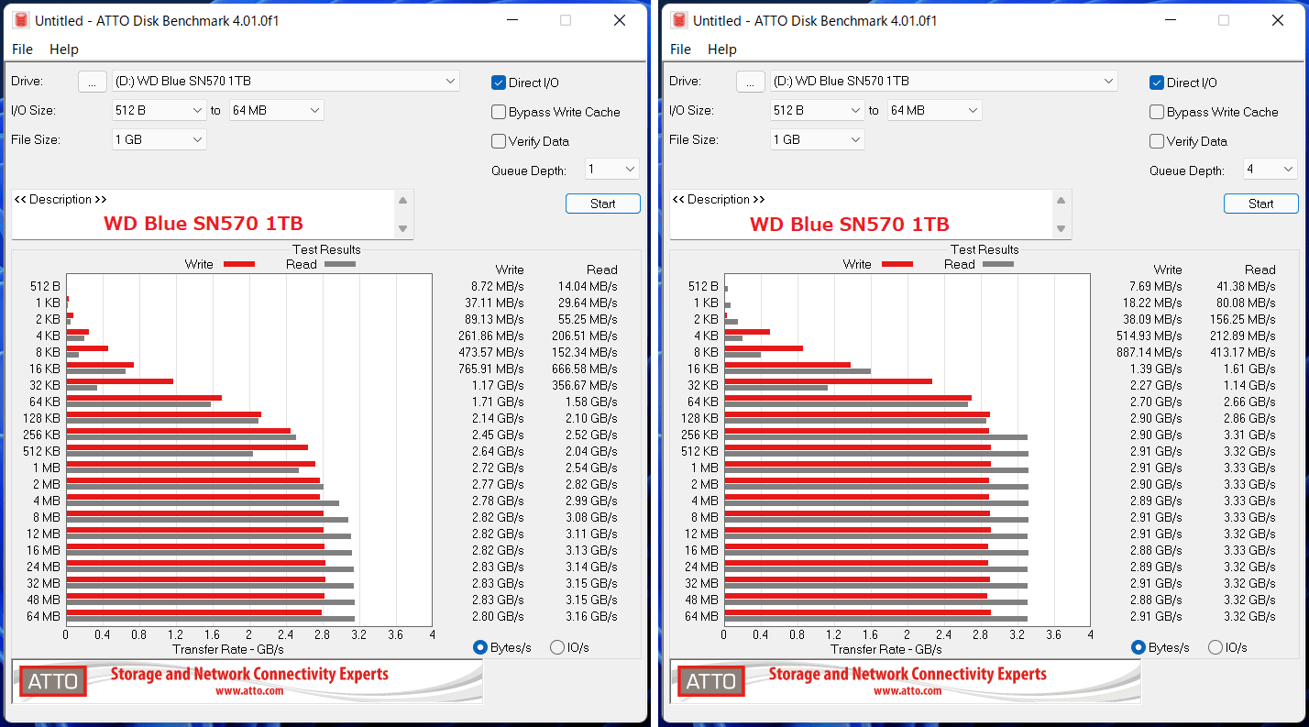Image resolution: width=1309 pixels, height=727 pixels.
Task: Click red Write legend swatch in right window
Action: point(896,264)
